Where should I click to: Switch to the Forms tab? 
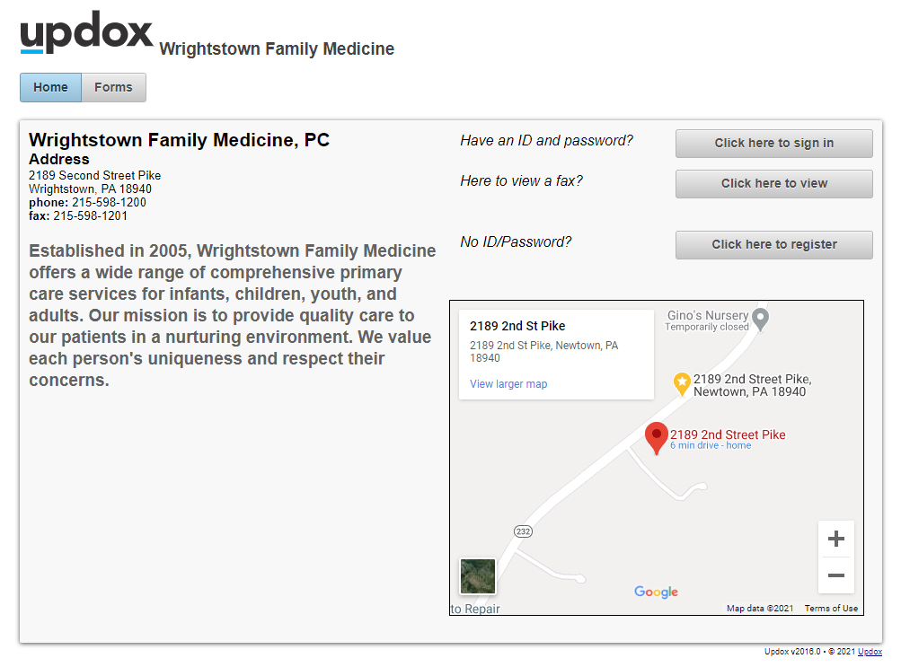pos(113,87)
